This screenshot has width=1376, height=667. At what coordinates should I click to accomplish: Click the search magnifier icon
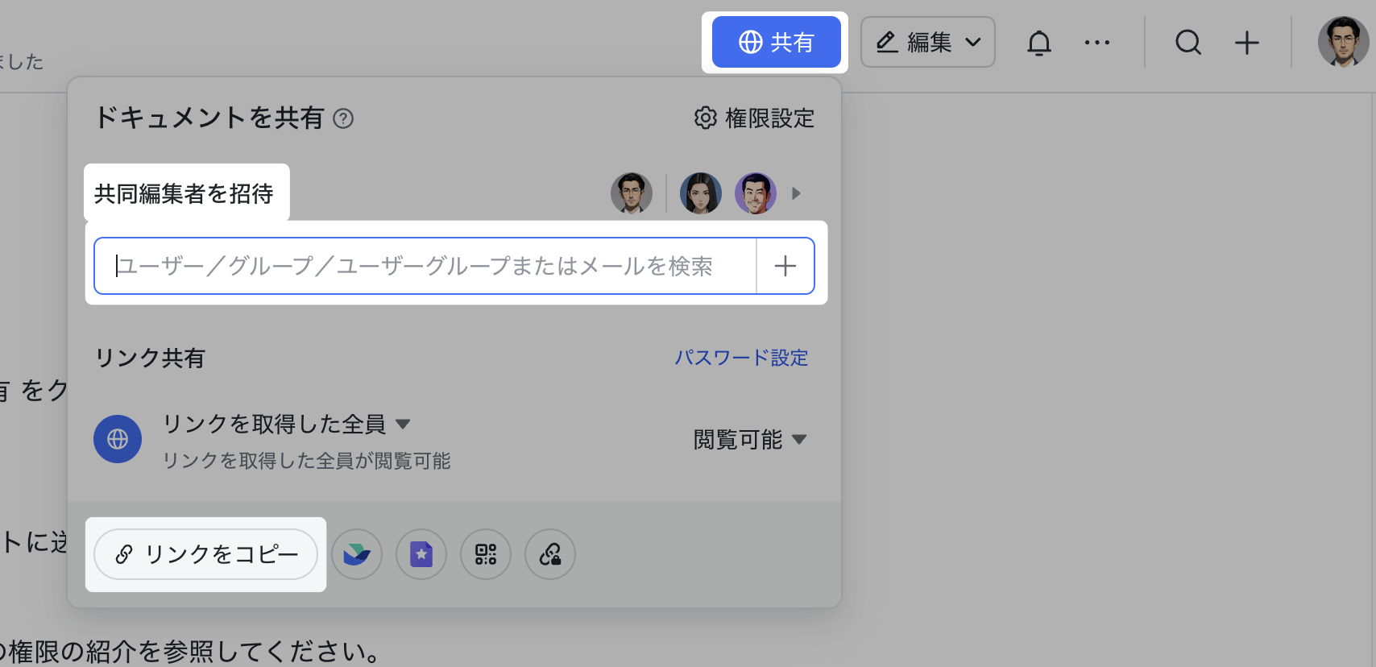click(1188, 42)
